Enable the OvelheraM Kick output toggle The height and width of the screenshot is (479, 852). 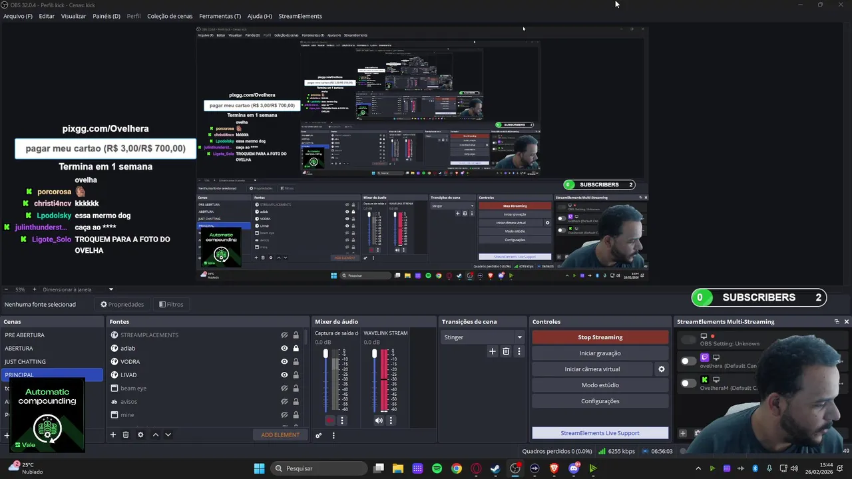pyautogui.click(x=688, y=383)
